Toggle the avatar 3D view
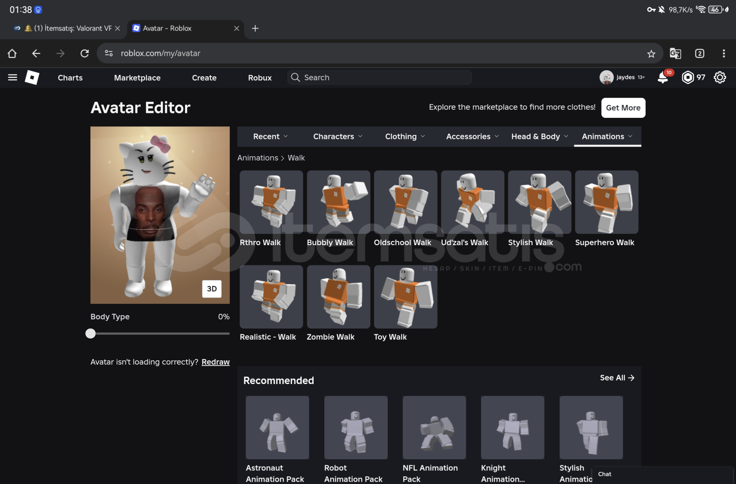This screenshot has height=484, width=736. 212,289
